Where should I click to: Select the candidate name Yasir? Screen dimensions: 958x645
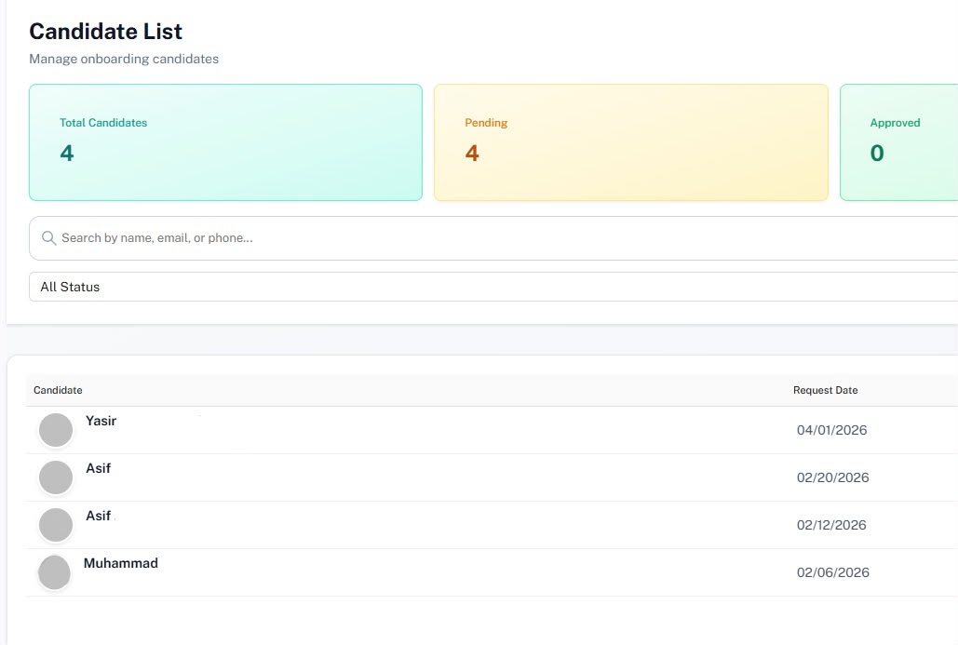(101, 421)
